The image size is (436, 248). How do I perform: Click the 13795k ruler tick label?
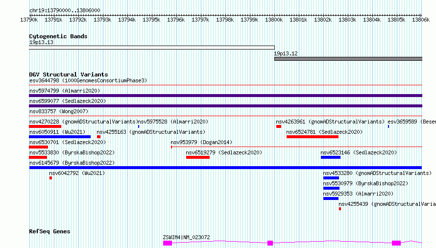click(x=151, y=20)
